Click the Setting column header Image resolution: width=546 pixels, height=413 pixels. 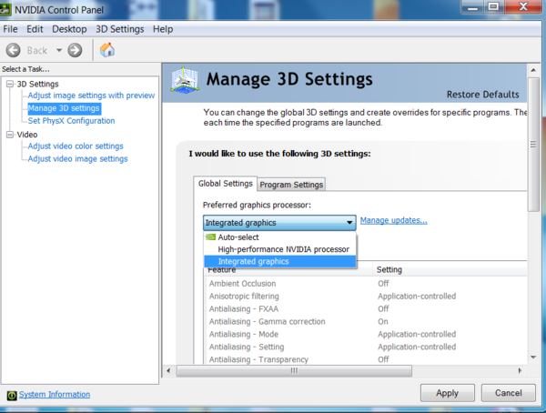coord(450,269)
